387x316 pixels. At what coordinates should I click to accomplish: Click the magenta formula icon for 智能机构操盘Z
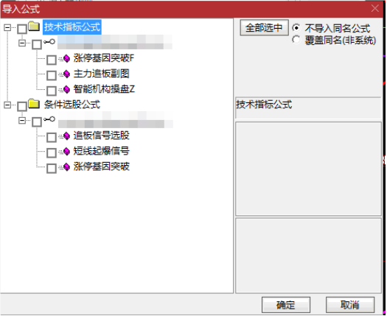pos(66,89)
